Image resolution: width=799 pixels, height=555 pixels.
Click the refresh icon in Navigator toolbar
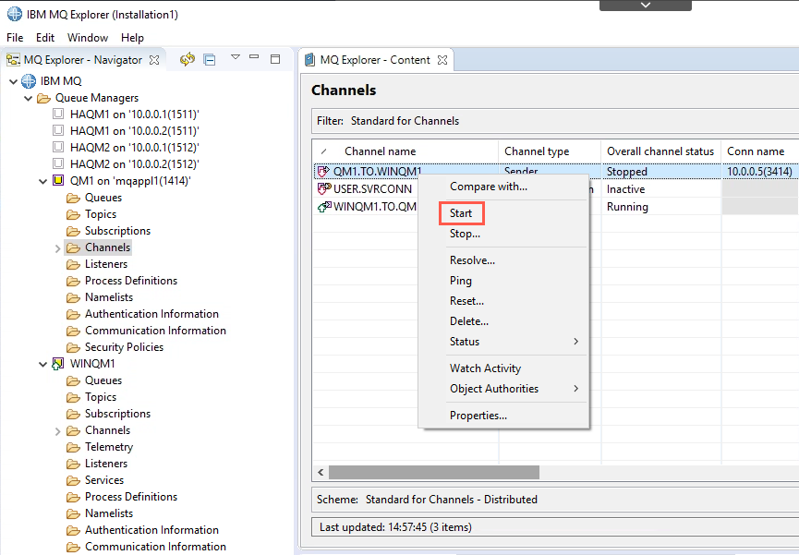[x=188, y=60]
